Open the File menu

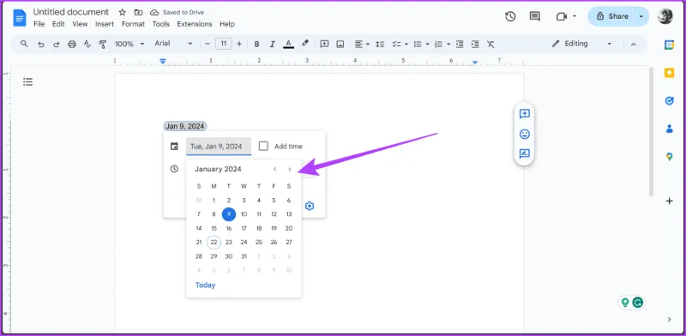[39, 24]
